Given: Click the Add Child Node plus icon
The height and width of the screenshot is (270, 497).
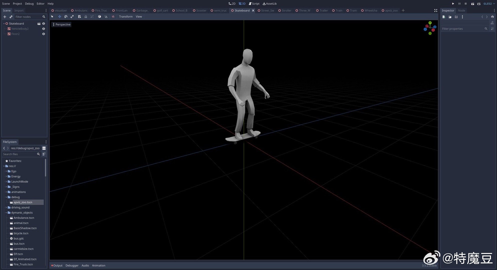Looking at the screenshot, I should 5,17.
